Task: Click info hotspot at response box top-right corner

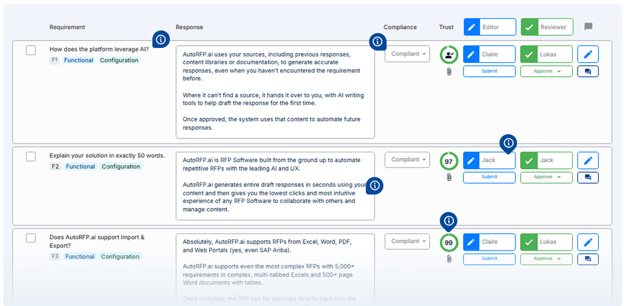Action: point(377,41)
